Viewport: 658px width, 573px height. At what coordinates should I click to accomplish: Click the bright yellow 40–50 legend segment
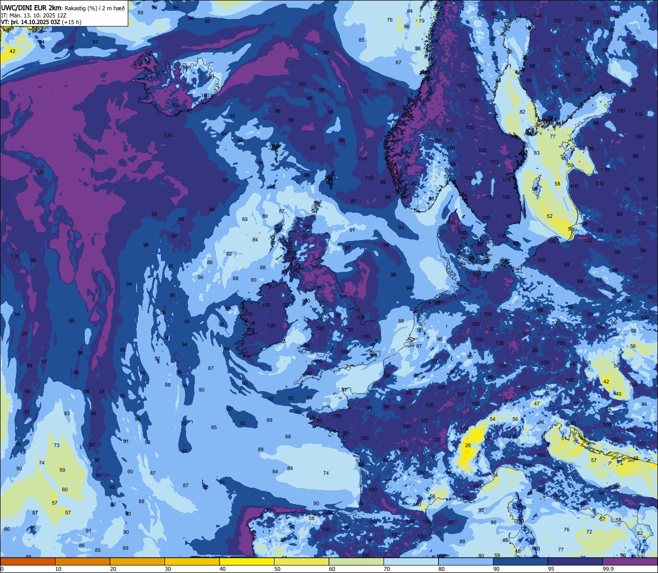click(247, 561)
